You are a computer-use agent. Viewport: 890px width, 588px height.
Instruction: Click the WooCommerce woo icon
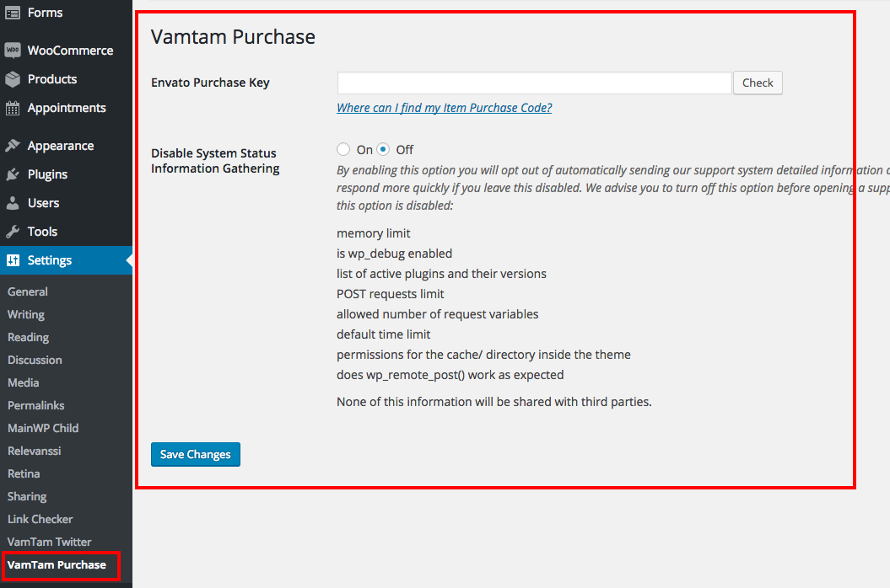point(13,51)
